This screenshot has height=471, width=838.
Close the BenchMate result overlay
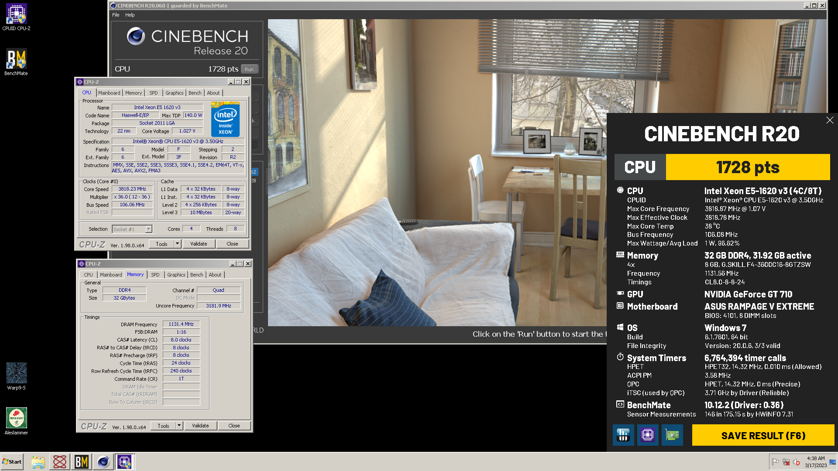(830, 120)
